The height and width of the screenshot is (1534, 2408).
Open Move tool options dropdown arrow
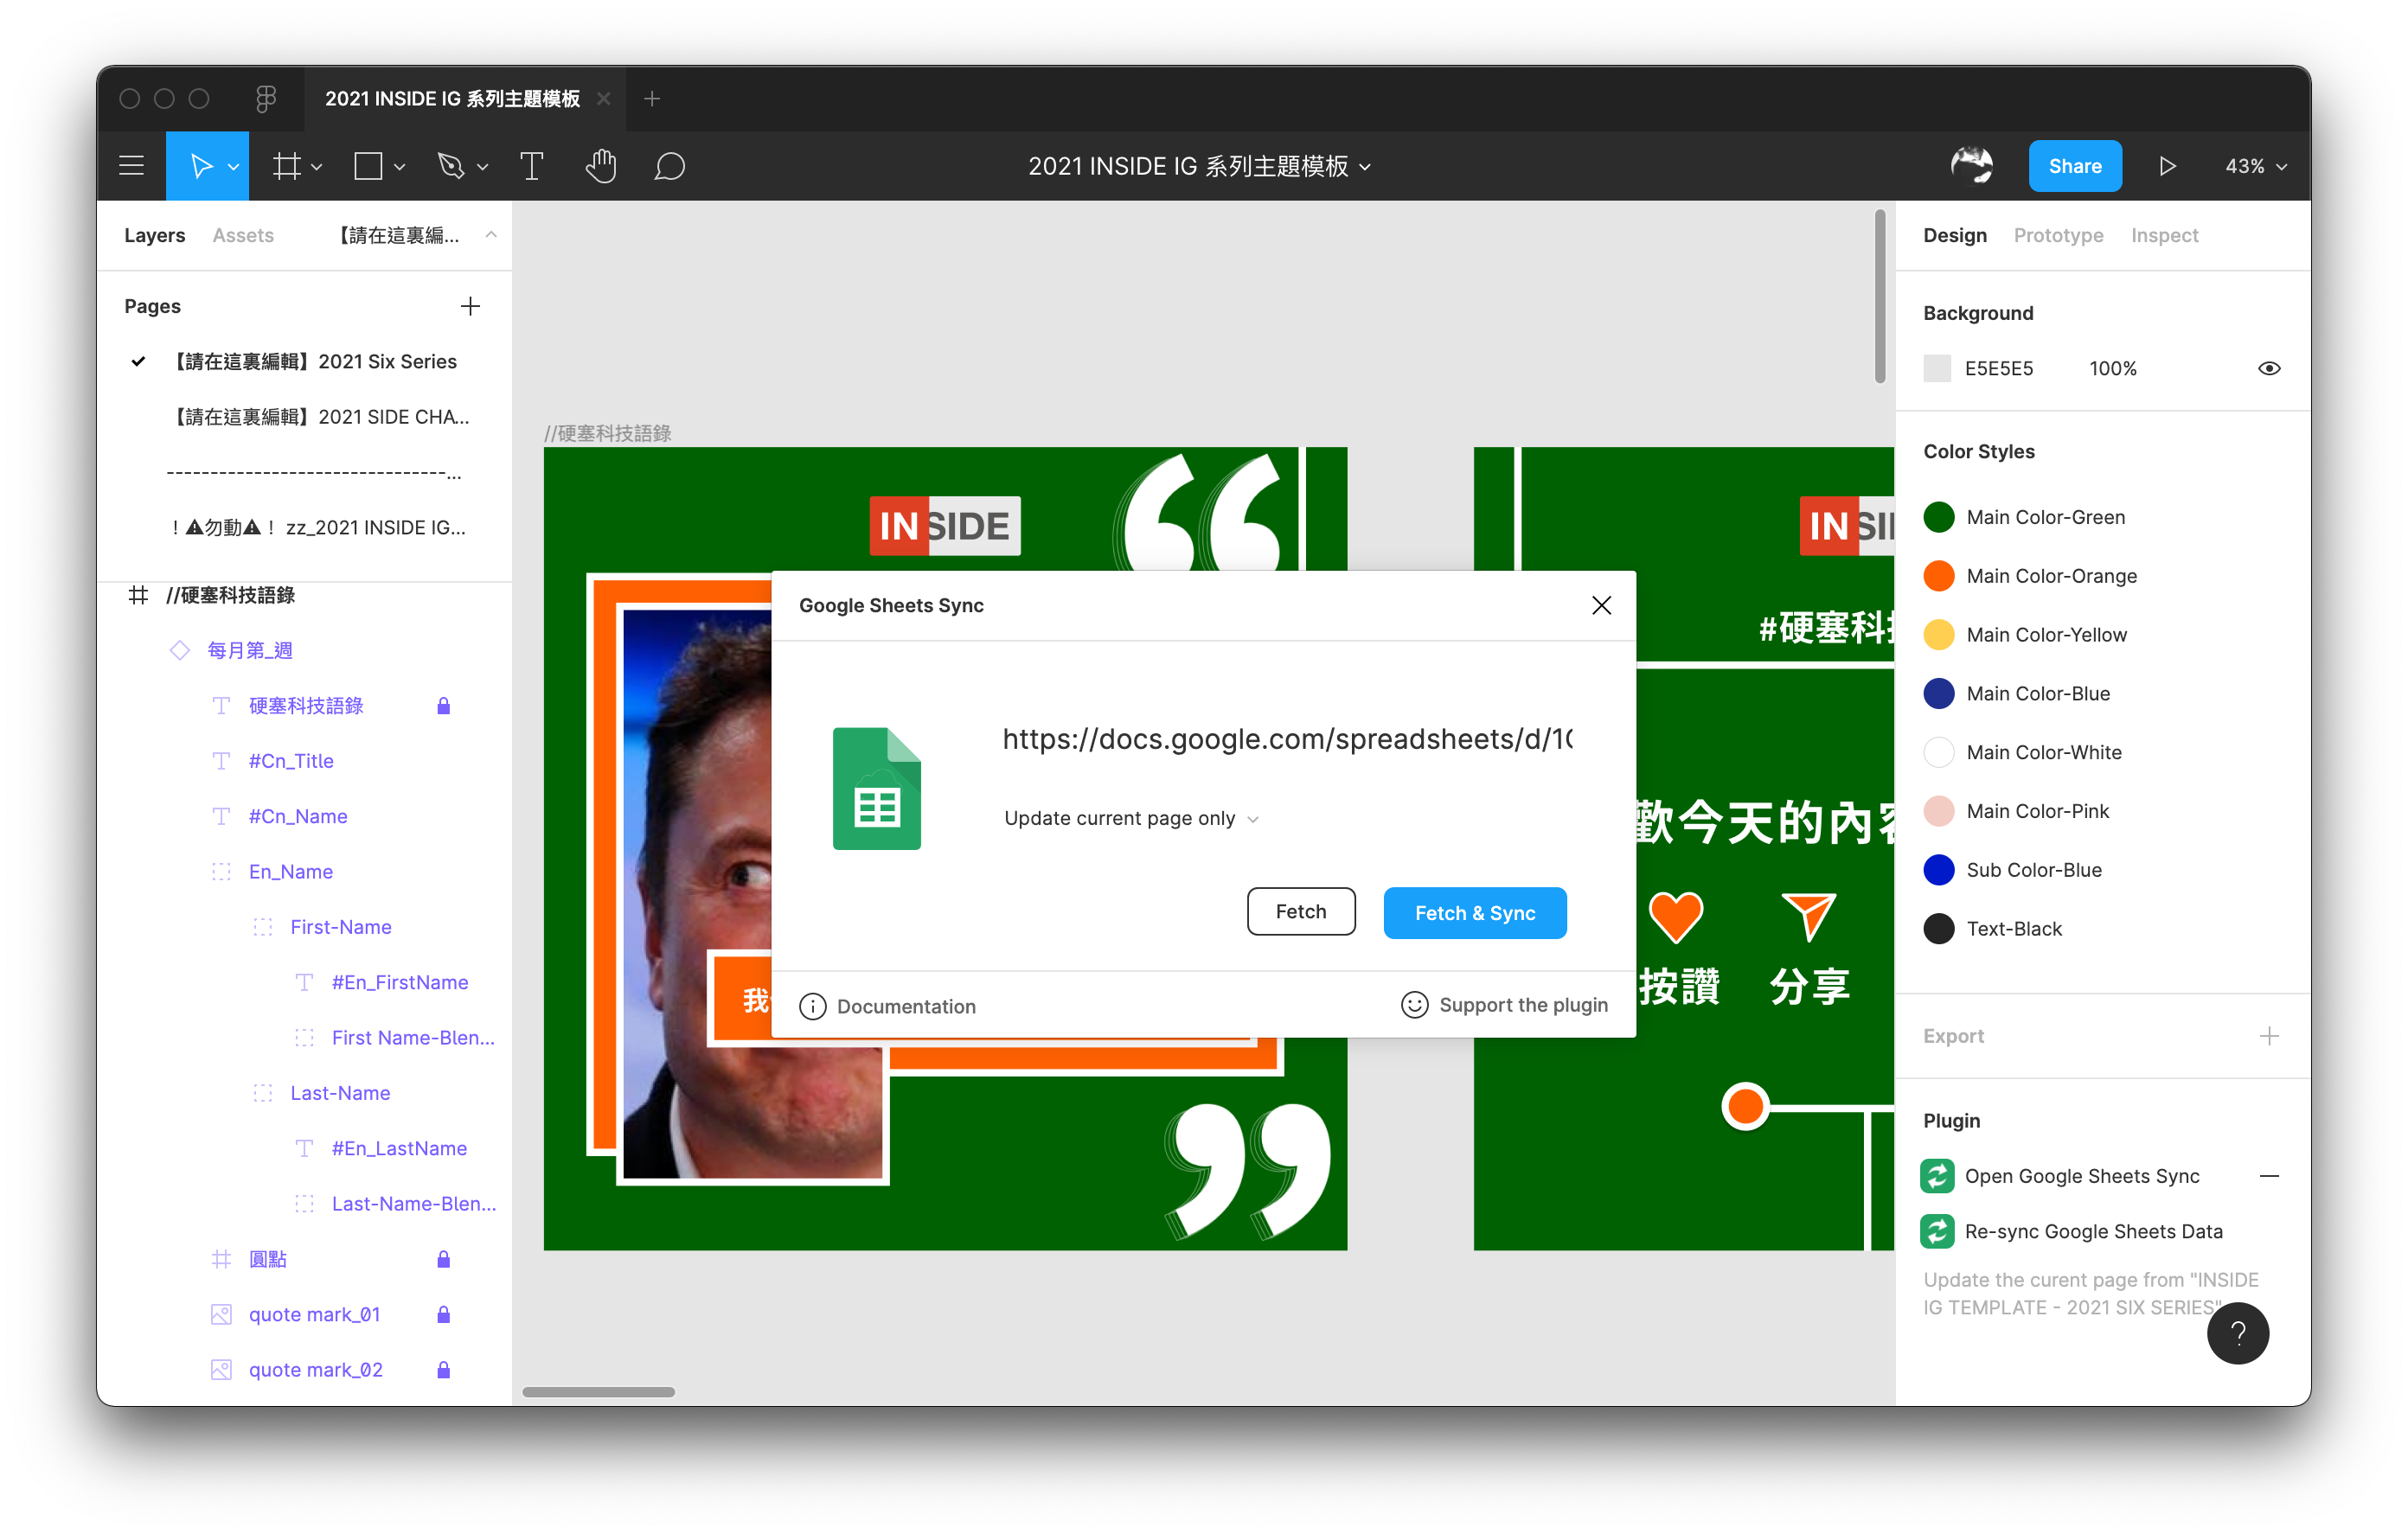[233, 167]
